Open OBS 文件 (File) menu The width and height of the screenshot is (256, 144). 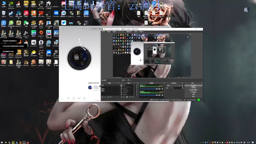pyautogui.click(x=103, y=31)
